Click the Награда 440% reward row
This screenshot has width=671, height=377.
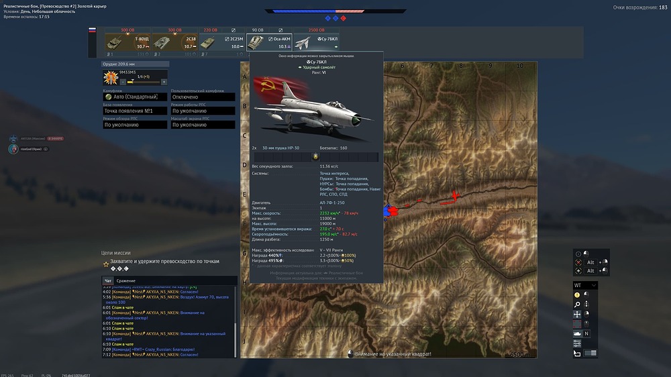tap(304, 256)
